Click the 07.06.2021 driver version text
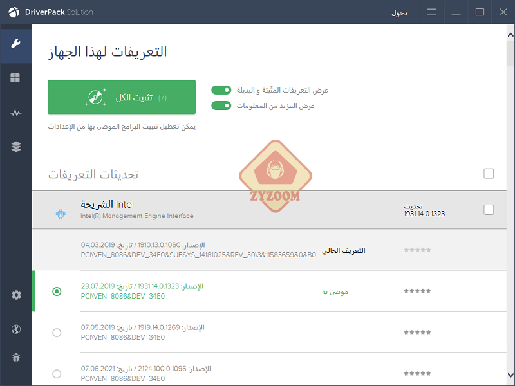Image resolution: width=515 pixels, height=386 pixels. coord(146,369)
